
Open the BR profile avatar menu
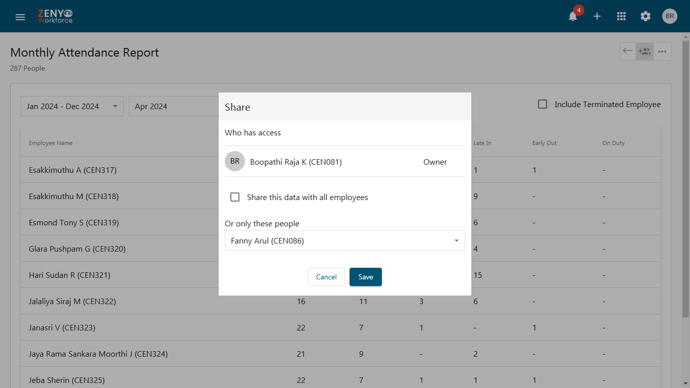coord(670,16)
